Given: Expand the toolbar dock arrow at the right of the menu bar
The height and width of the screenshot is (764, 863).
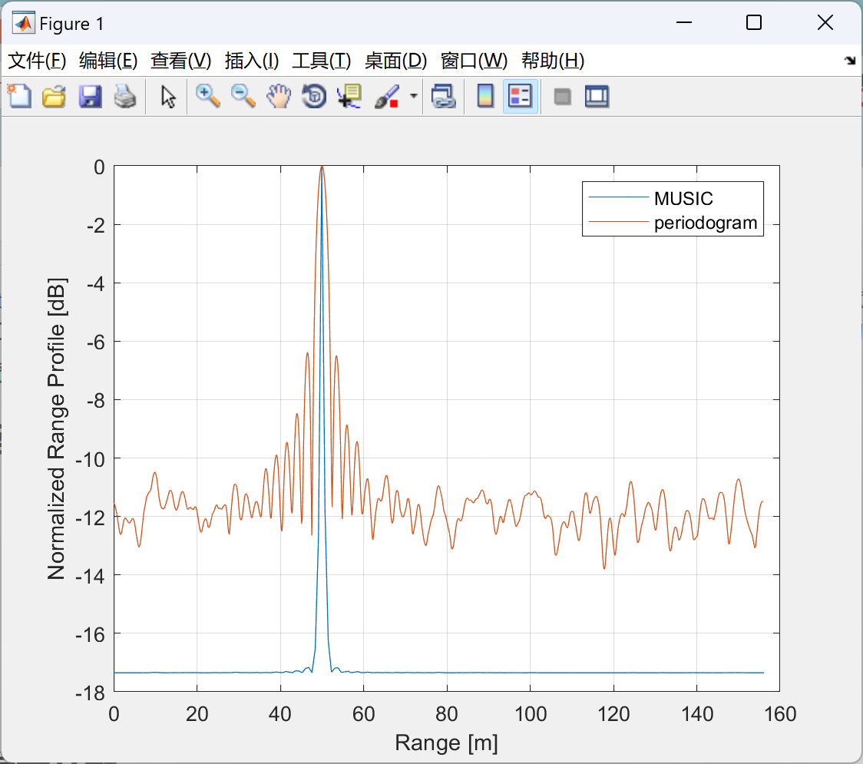Looking at the screenshot, I should tap(850, 61).
